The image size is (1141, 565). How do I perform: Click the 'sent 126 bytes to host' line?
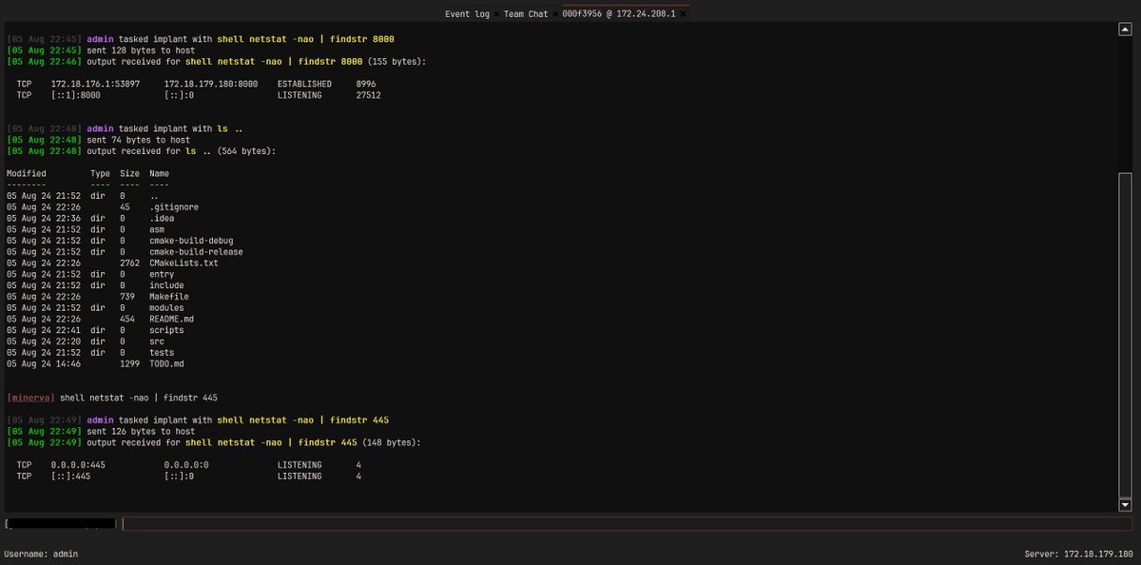coord(139,431)
